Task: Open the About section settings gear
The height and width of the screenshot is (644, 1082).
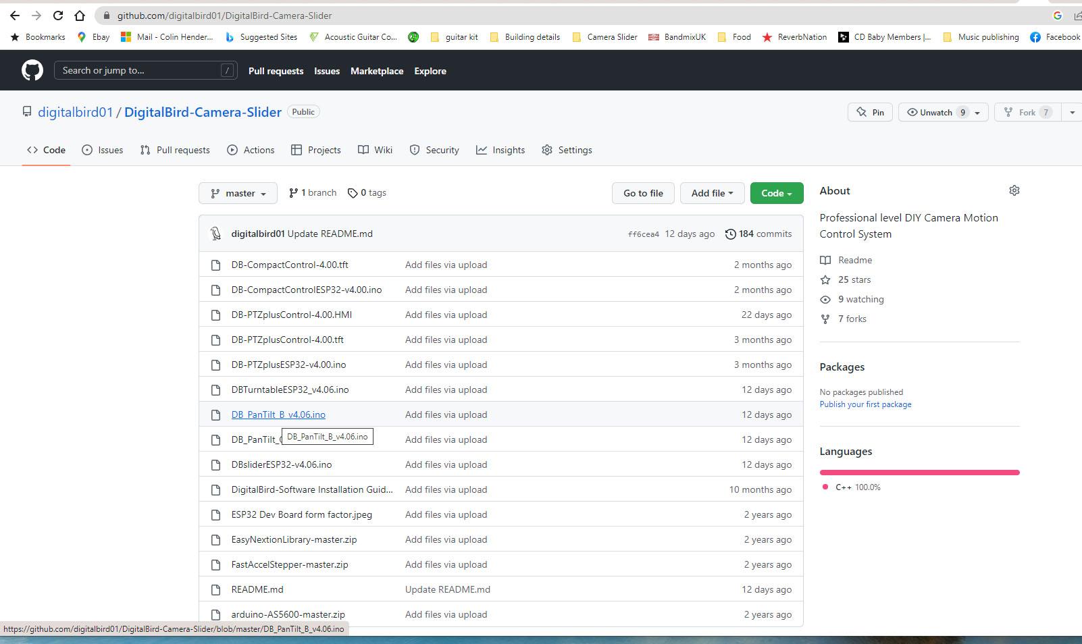Action: click(x=1014, y=190)
